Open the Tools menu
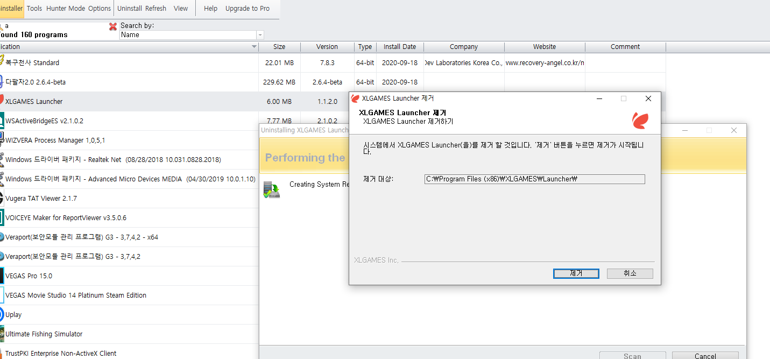The height and width of the screenshot is (359, 770). (34, 9)
